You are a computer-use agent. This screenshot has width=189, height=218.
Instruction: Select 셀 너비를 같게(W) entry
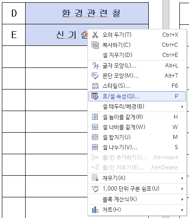coord(137,127)
